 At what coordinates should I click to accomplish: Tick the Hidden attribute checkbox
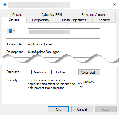(53, 72)
